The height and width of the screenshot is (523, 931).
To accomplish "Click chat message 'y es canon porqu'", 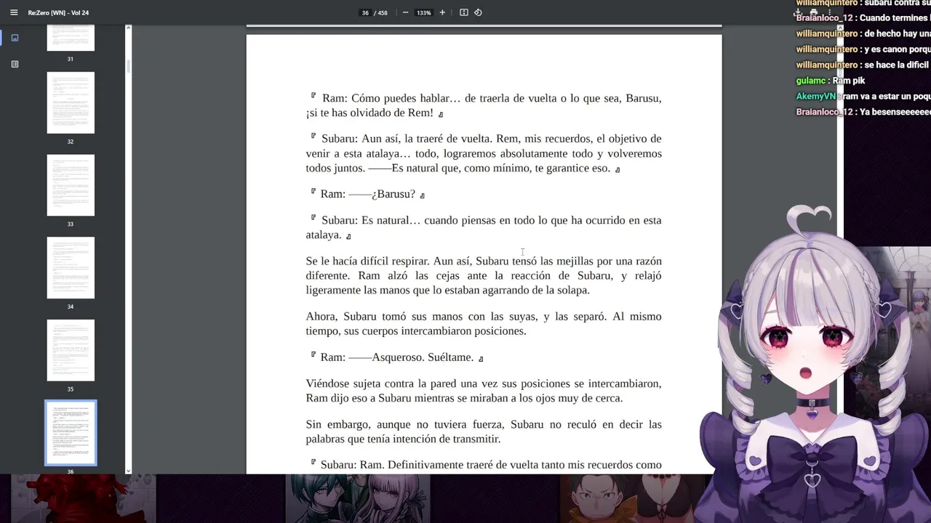I will 899,49.
